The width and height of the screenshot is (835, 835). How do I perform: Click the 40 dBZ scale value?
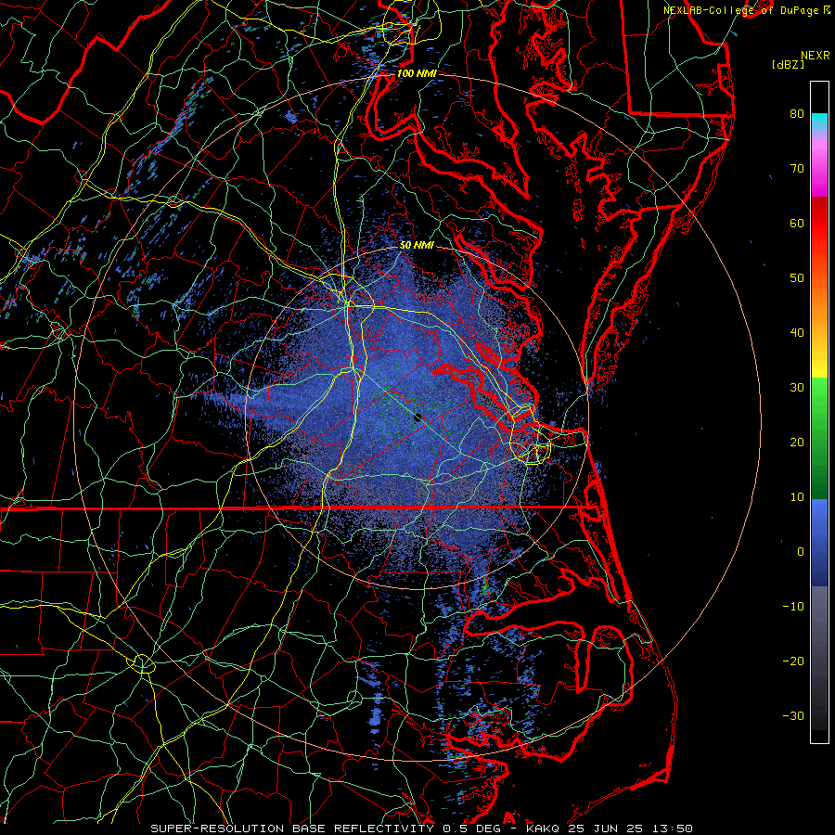click(797, 333)
